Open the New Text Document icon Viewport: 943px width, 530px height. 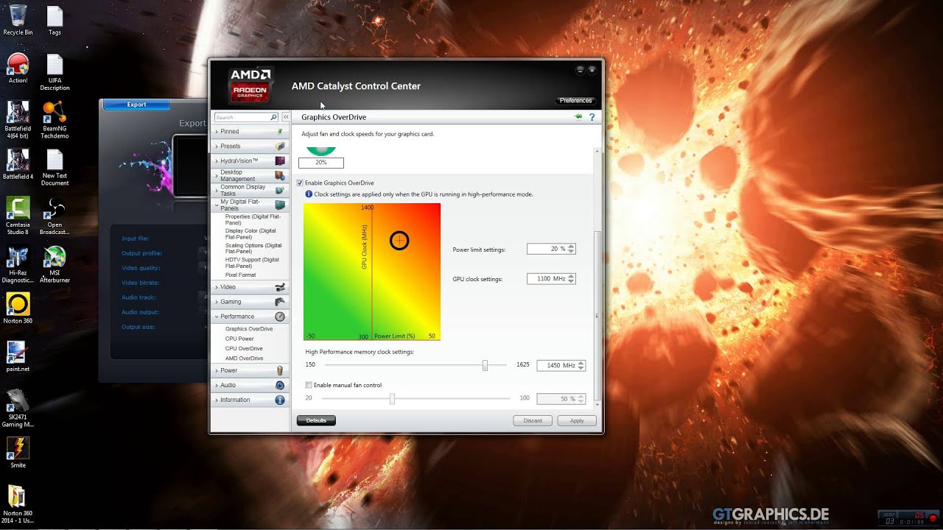click(55, 167)
